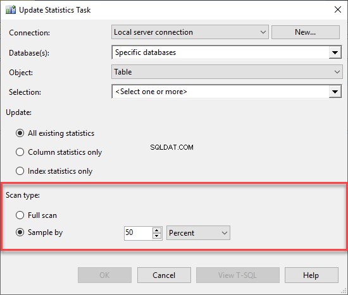Click the sample value field showing 50
This screenshot has width=348, height=295.
(138, 233)
